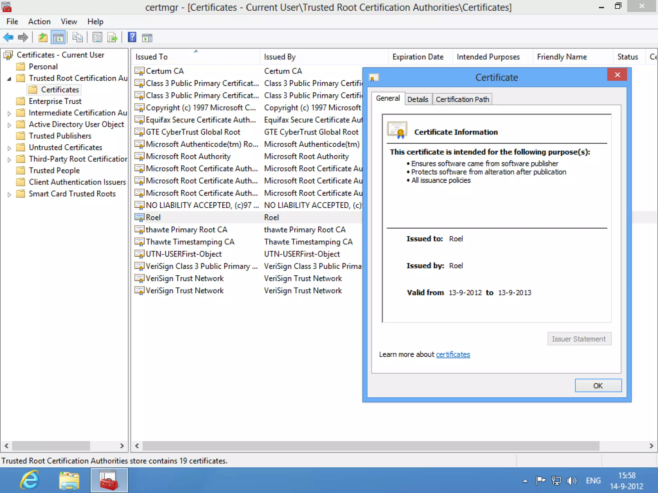Open the certificates help link
The image size is (658, 493).
(453, 354)
